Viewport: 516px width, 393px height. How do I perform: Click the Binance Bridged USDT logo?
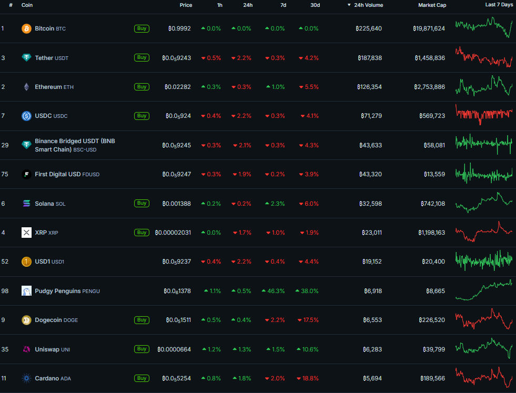point(26,145)
